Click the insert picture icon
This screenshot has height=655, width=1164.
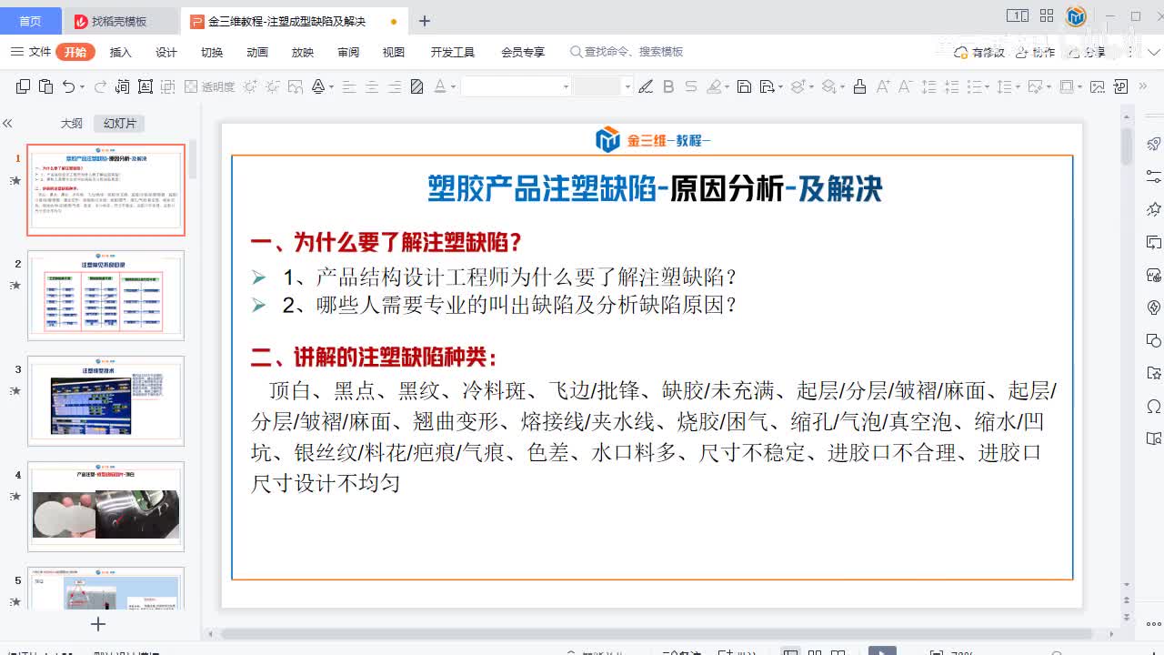[1097, 86]
